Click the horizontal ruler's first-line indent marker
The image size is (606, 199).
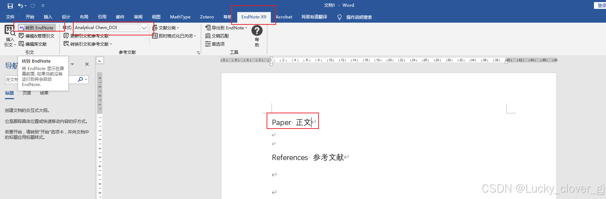point(271,58)
